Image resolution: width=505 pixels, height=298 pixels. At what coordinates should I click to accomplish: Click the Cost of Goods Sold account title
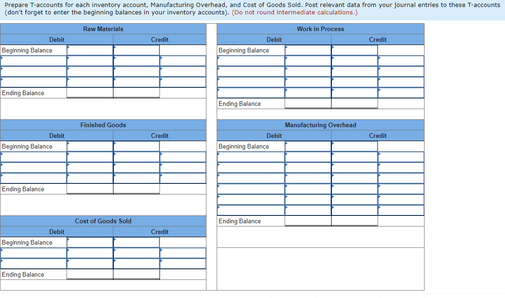103,221
